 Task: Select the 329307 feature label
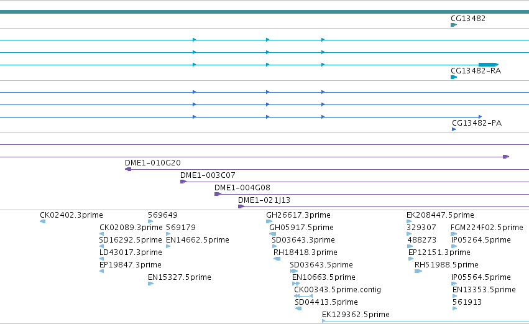point(421,228)
